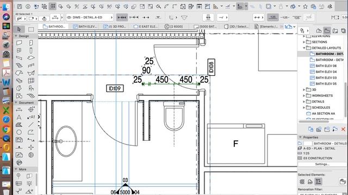Select dimension text below line option
The image size is (348, 195).
[296, 17]
